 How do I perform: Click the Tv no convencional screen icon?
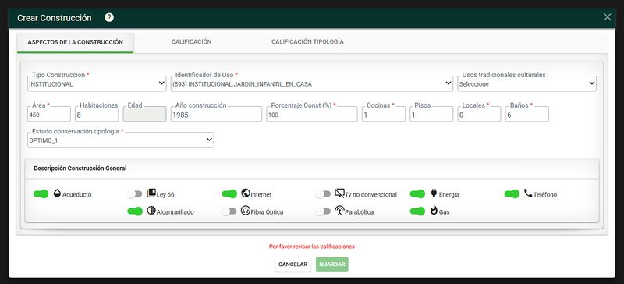[339, 193]
